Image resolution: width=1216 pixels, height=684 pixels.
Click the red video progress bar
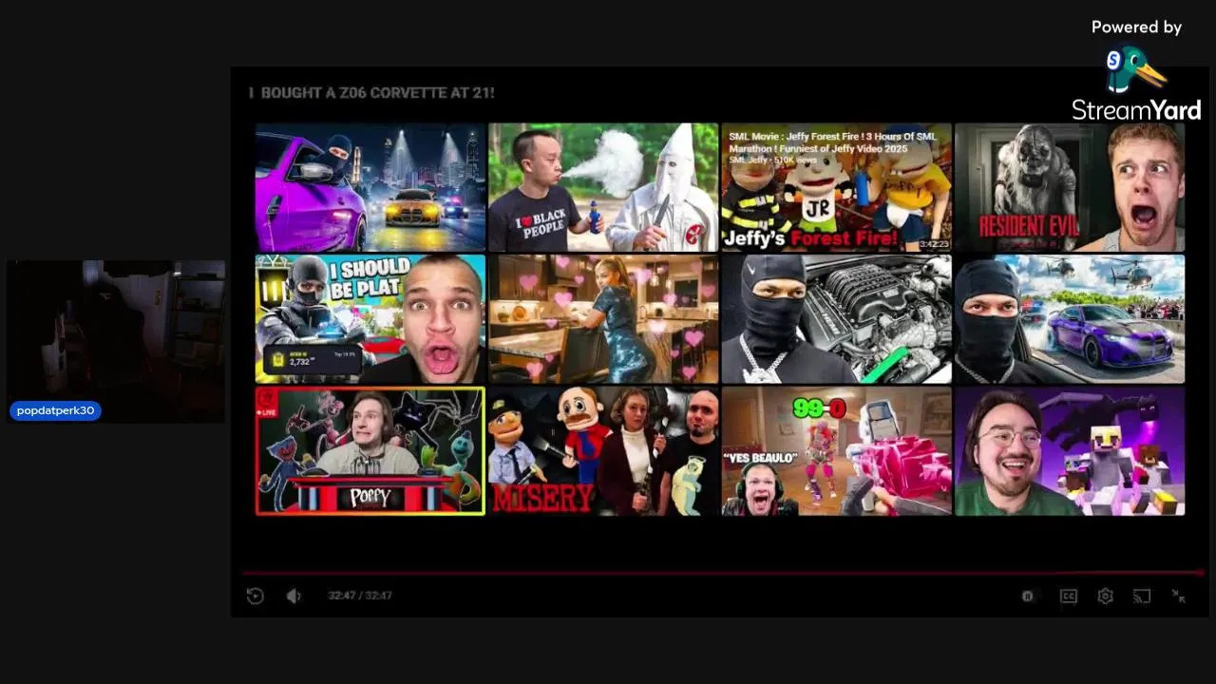[723, 573]
